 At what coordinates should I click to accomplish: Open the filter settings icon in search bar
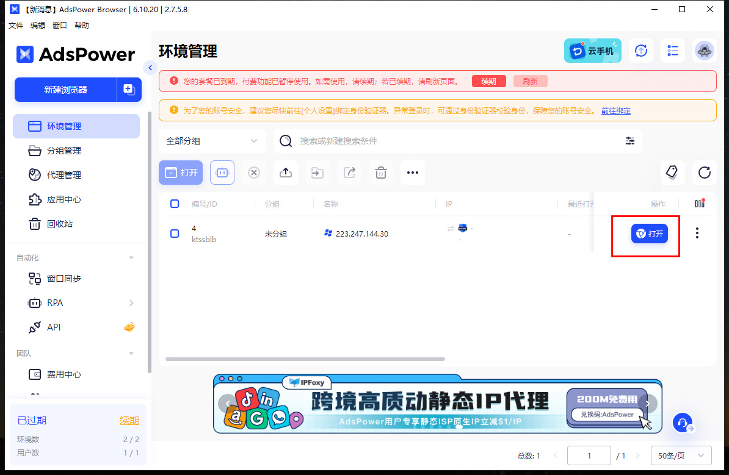point(630,141)
